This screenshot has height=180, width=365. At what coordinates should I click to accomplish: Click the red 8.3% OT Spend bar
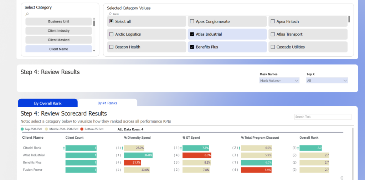coord(197,155)
